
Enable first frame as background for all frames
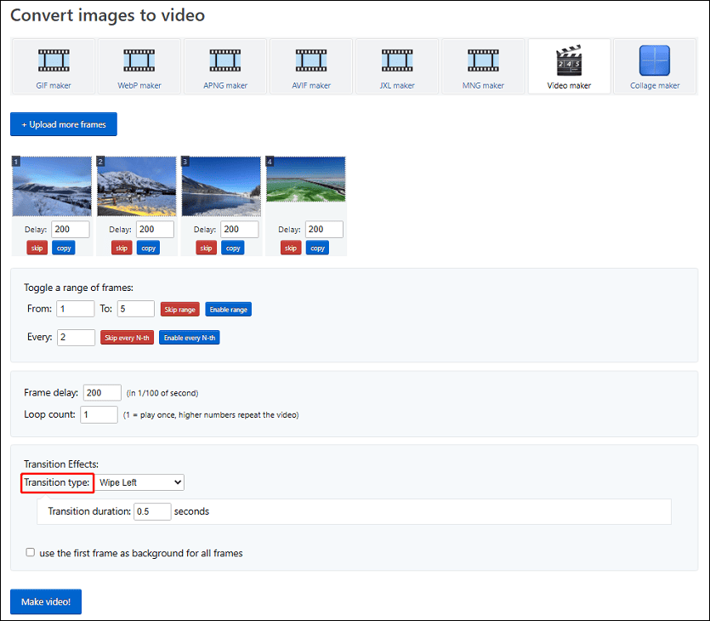(31, 552)
